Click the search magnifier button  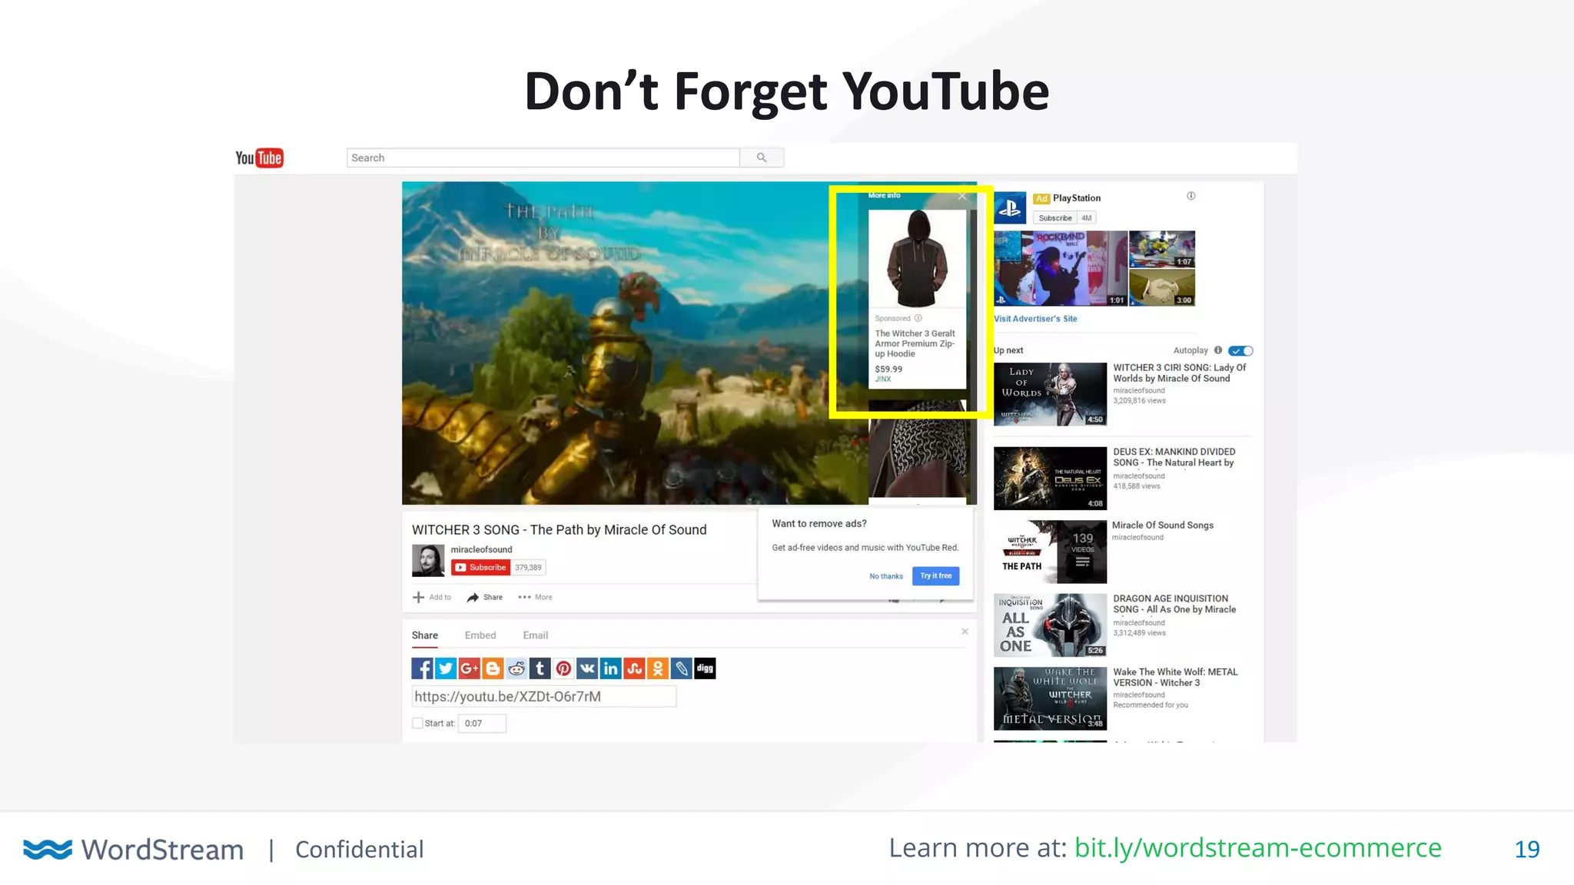click(x=762, y=157)
